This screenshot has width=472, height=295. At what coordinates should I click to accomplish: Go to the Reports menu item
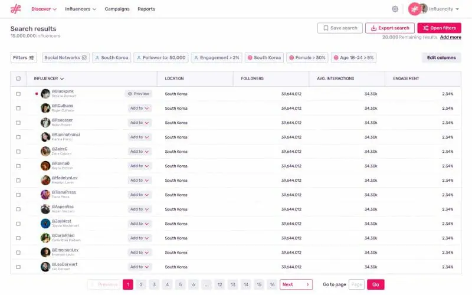[146, 9]
